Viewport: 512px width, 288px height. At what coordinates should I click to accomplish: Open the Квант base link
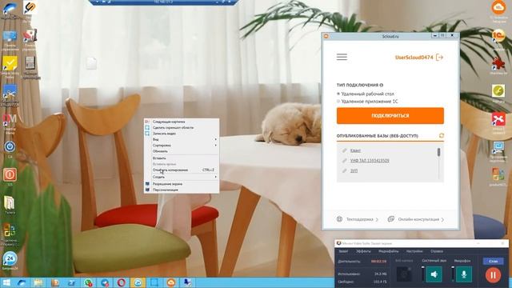coord(355,150)
